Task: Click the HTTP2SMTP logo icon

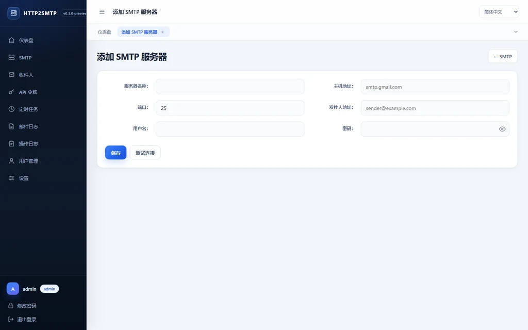Action: coord(13,13)
